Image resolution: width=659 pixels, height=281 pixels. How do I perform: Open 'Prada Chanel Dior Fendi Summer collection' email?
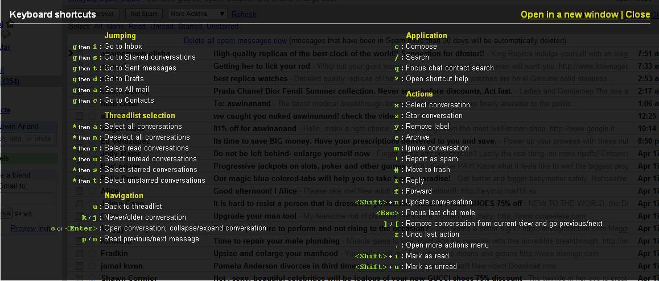[363, 91]
